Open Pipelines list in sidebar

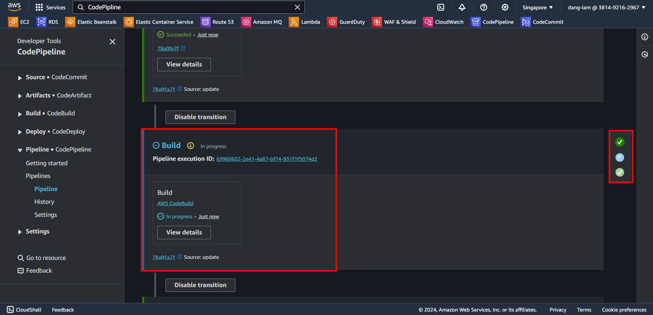coord(38,176)
